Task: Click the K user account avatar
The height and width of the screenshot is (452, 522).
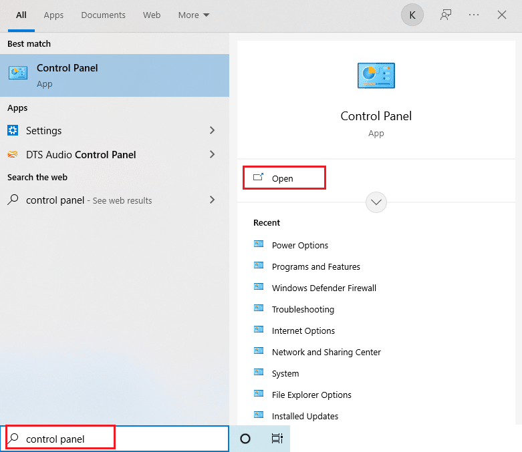Action: click(x=412, y=15)
